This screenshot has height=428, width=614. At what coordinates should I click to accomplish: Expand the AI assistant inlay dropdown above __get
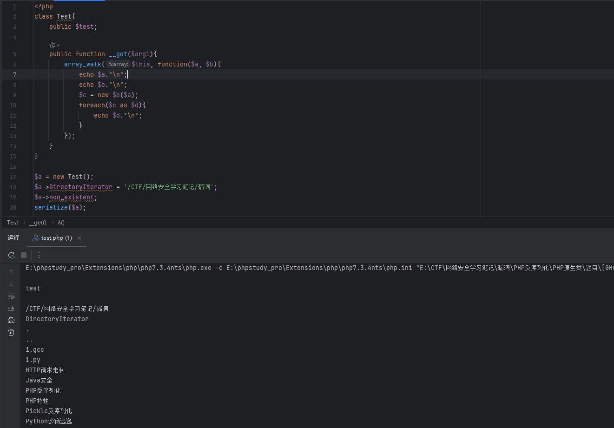(55, 45)
